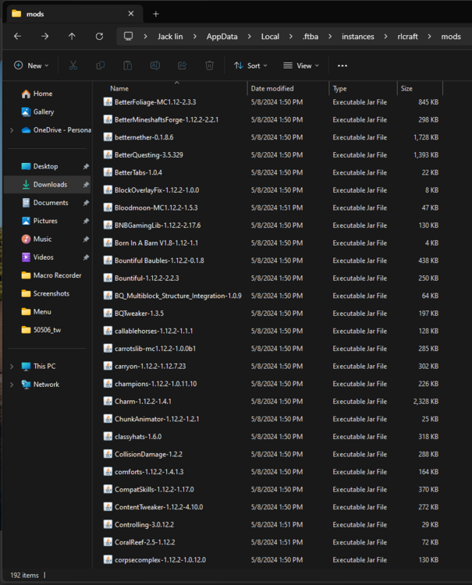Open chevron after instances in path
This screenshot has height=585, width=472.
[386, 37]
